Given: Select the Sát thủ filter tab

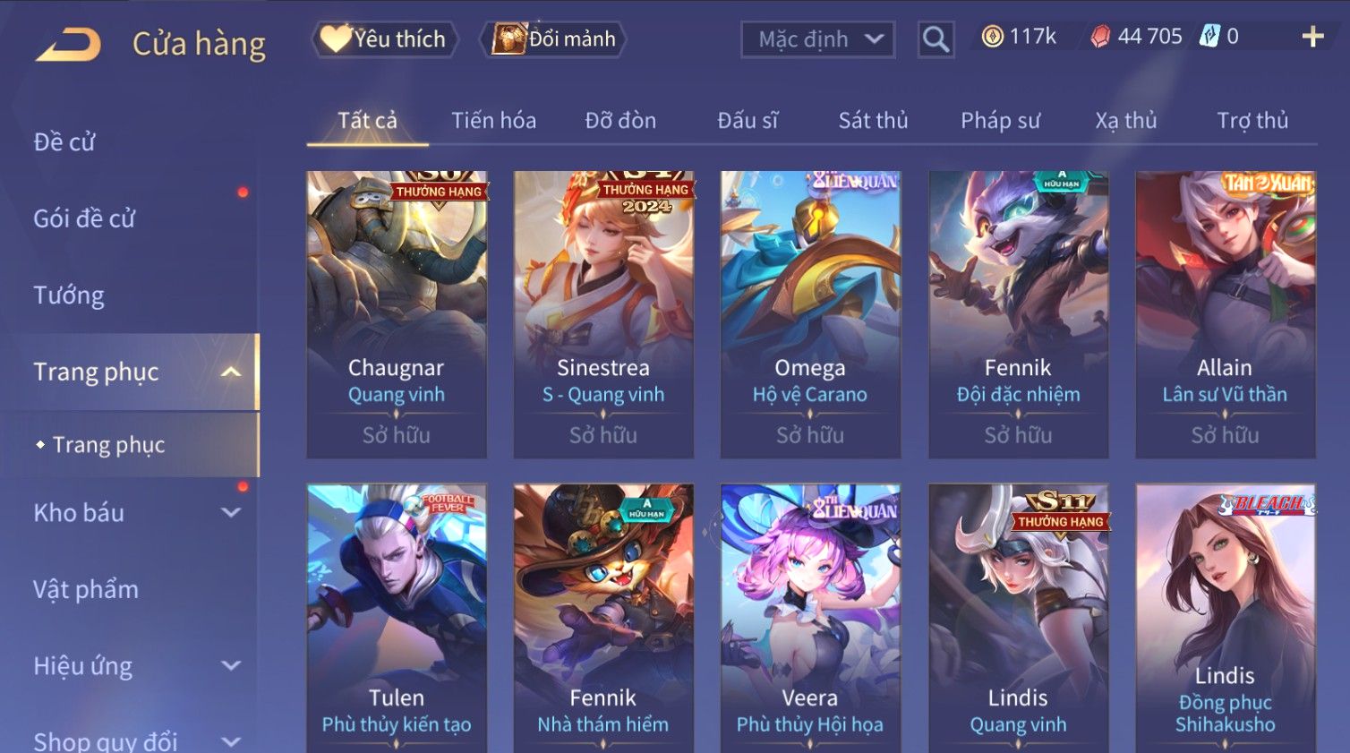Looking at the screenshot, I should point(873,121).
